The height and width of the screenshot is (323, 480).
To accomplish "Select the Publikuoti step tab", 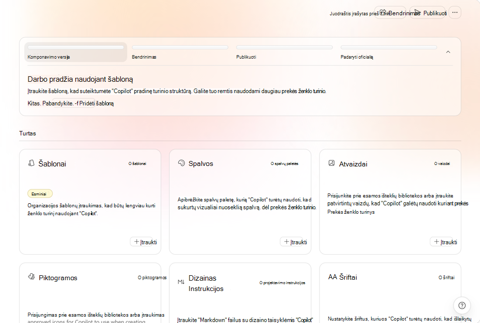I will (x=285, y=52).
